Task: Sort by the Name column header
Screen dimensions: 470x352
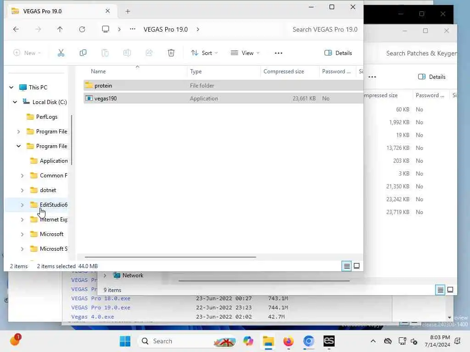Action: [x=98, y=71]
